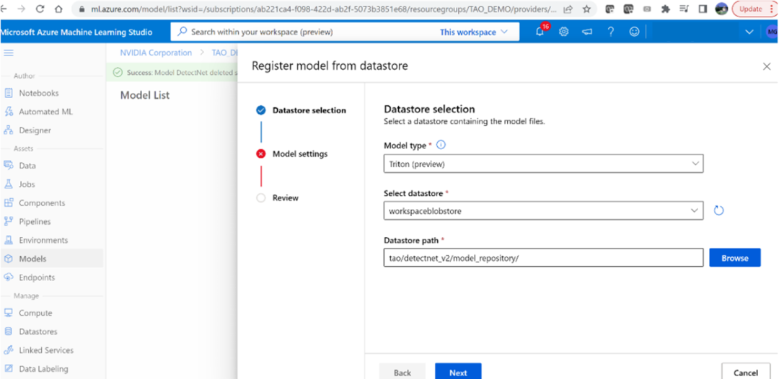Open the announcements megaphone icon
Image resolution: width=779 pixels, height=379 pixels.
point(587,32)
